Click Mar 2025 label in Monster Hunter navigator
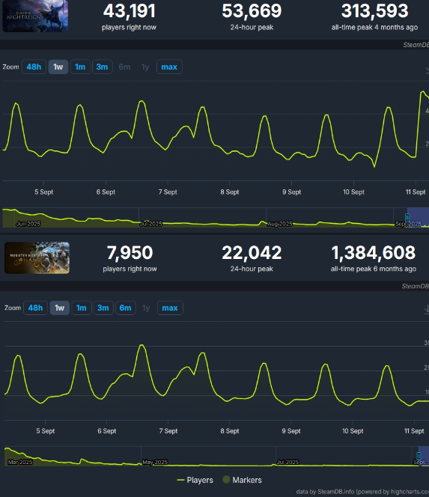This screenshot has height=497, width=429. tap(20, 462)
